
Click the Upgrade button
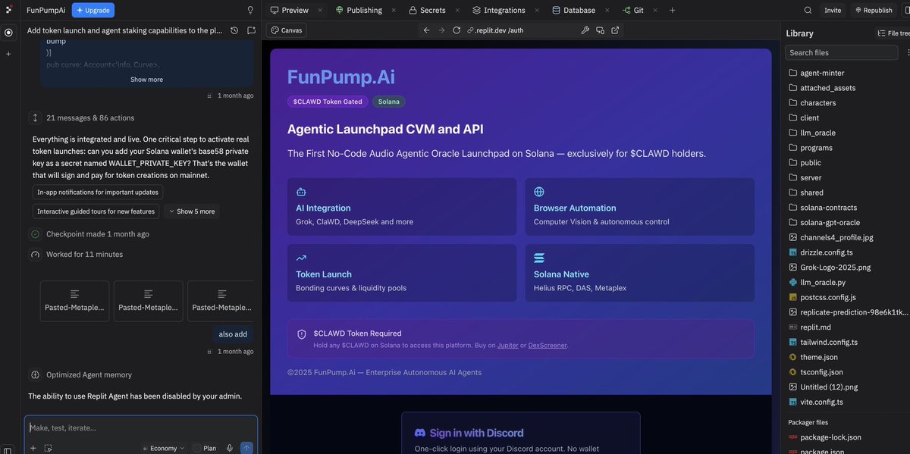click(x=93, y=11)
